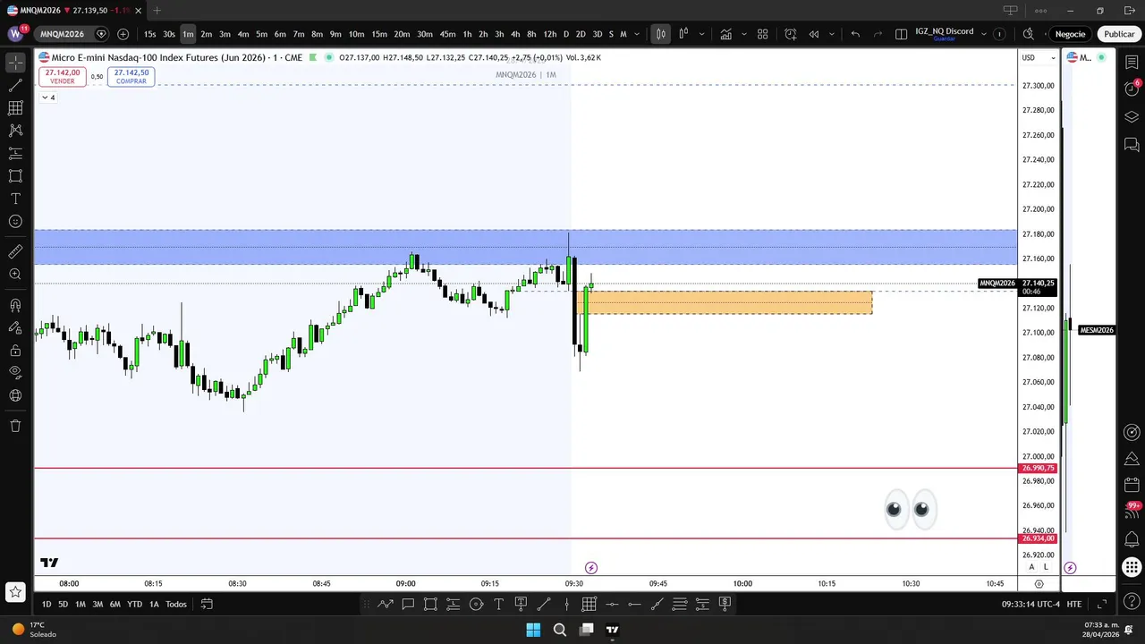
Task: Open the notifications bell panel
Action: coord(1132,539)
